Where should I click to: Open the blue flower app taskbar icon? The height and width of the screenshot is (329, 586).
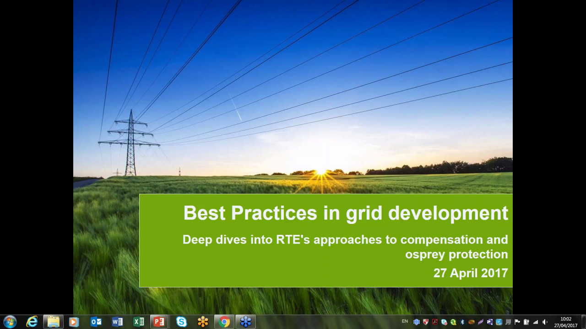click(246, 322)
